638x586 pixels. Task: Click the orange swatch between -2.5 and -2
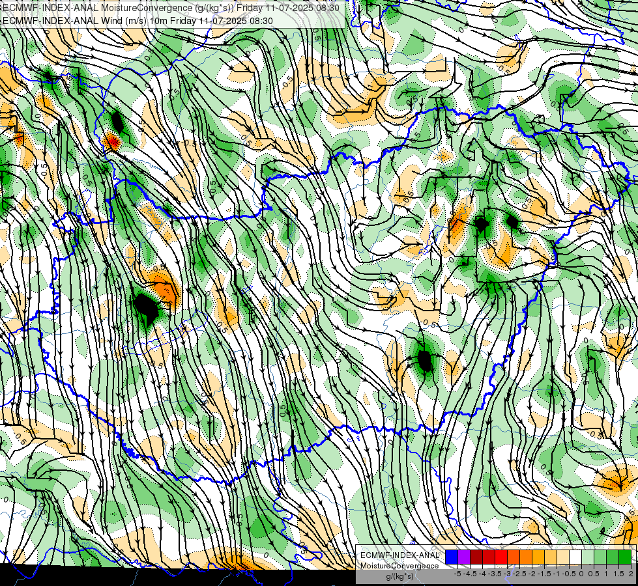point(526,557)
